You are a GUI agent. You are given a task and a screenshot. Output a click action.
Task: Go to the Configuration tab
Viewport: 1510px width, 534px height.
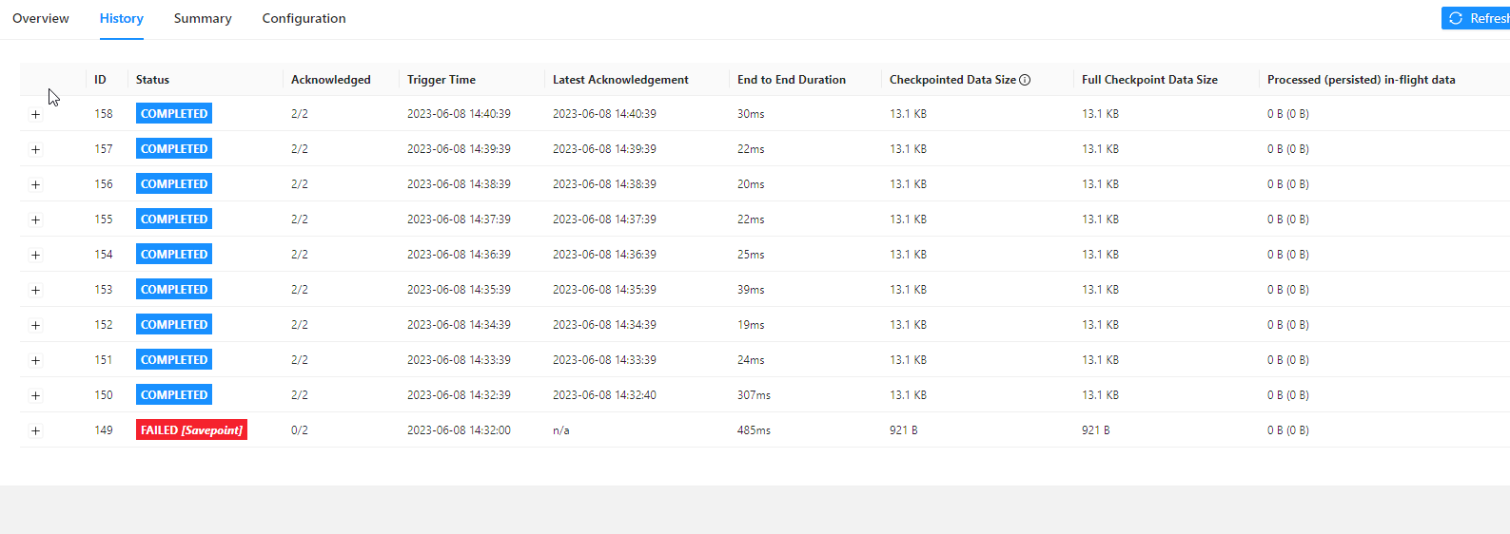coord(304,18)
